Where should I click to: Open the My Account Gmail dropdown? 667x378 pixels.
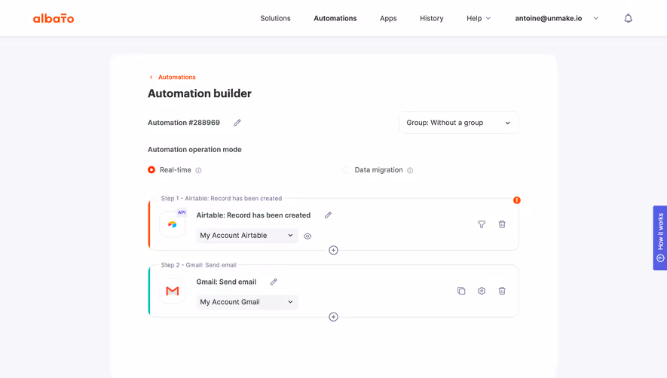point(246,302)
